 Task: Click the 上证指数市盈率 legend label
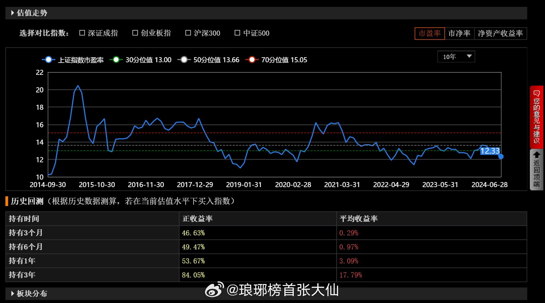click(x=81, y=60)
